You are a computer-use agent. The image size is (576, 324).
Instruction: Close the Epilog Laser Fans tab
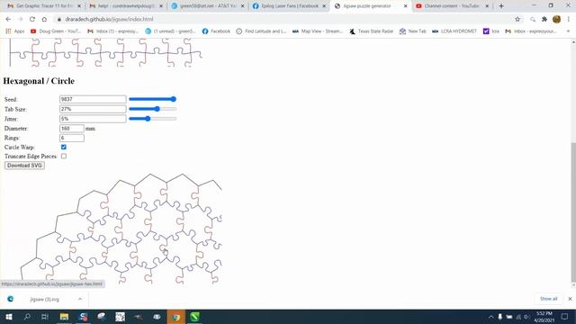(324, 6)
